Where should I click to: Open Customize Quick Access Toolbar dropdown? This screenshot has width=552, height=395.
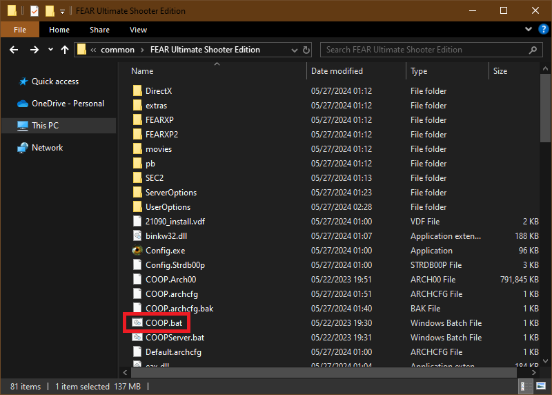[x=62, y=12]
